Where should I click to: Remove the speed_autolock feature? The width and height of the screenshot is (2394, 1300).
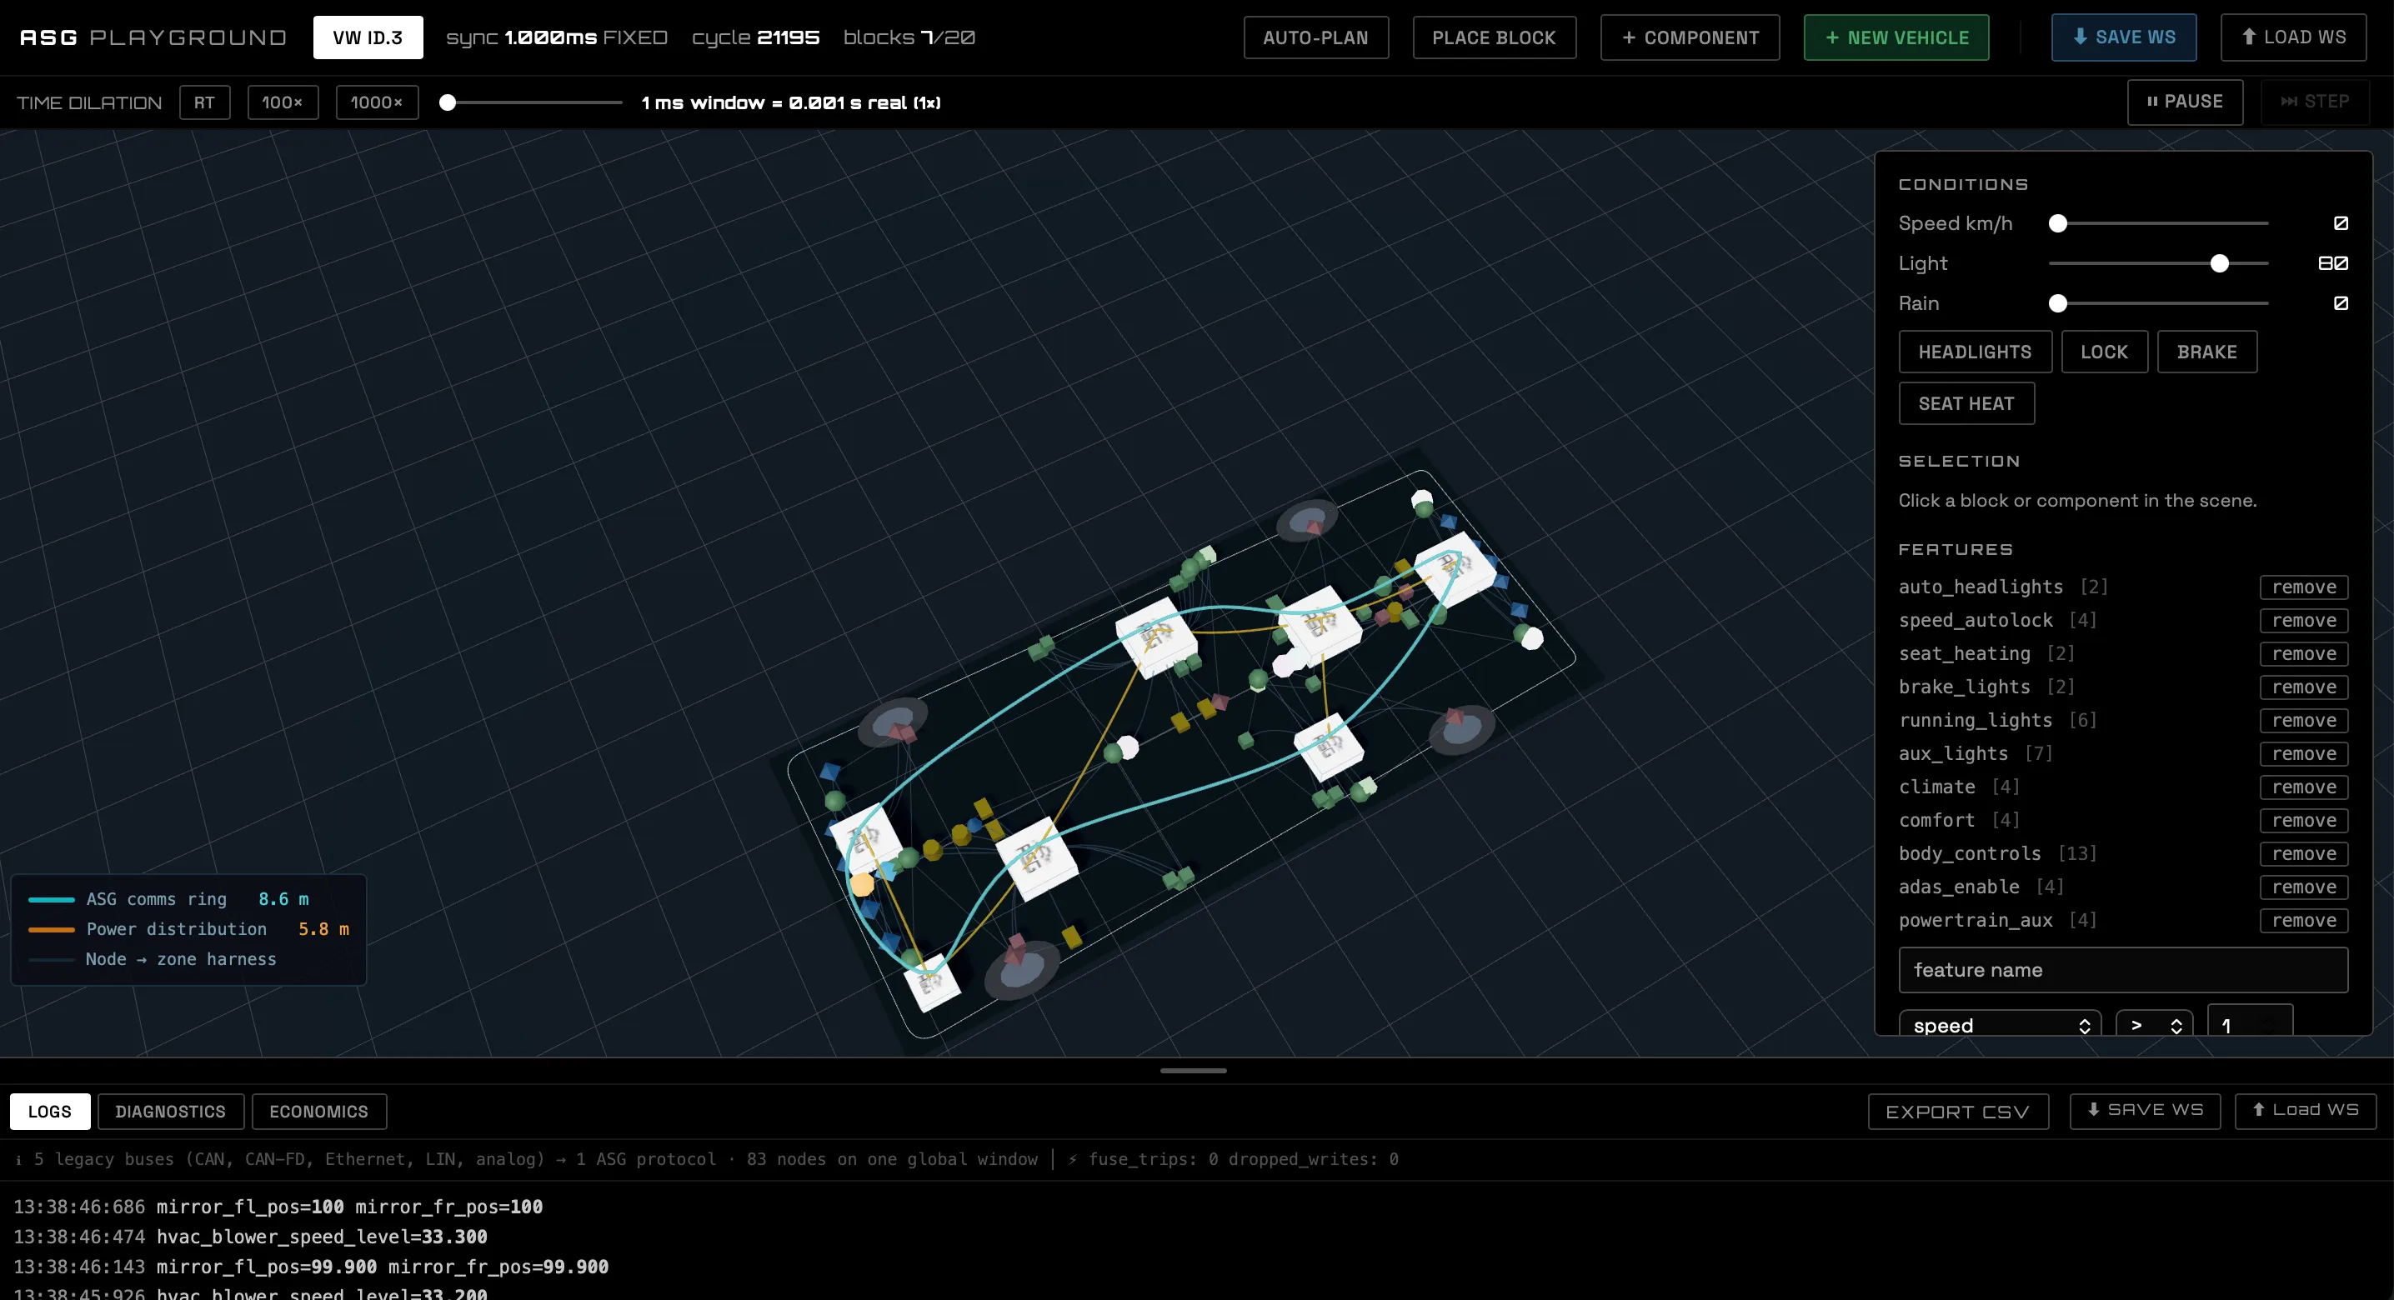tap(2304, 621)
